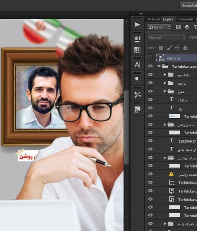The image size is (197, 231).
Task: Open the Kind filter dropdown
Action: click(159, 27)
